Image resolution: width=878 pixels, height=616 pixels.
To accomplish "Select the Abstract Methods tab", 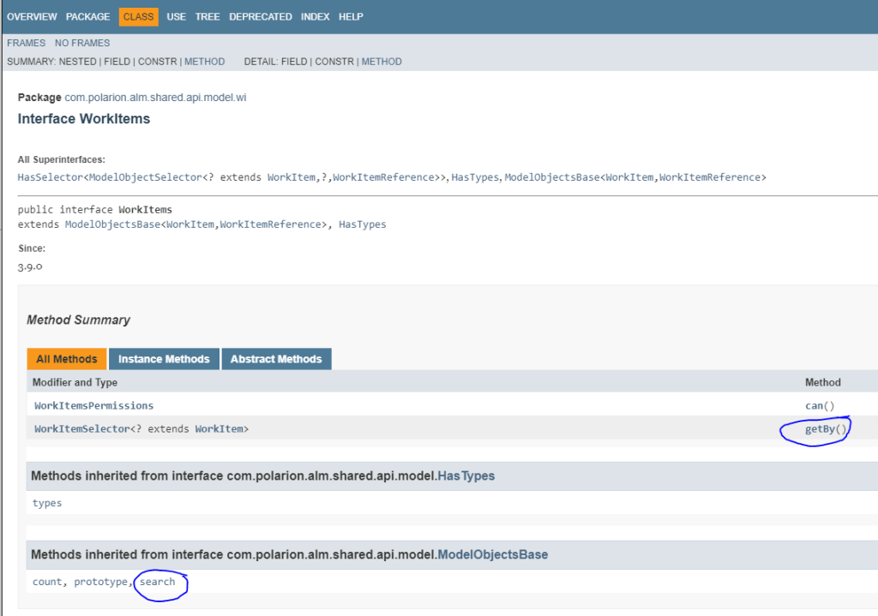I will (x=276, y=359).
